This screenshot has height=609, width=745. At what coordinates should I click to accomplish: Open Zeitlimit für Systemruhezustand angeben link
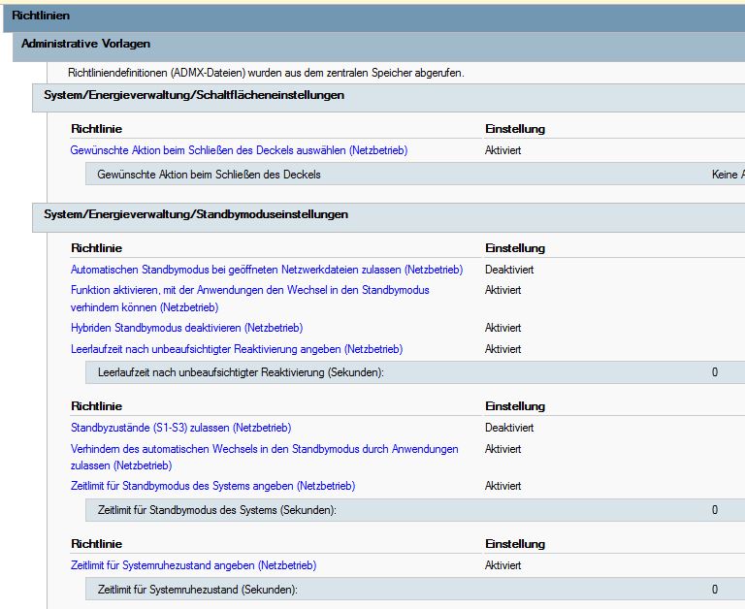coord(193,565)
